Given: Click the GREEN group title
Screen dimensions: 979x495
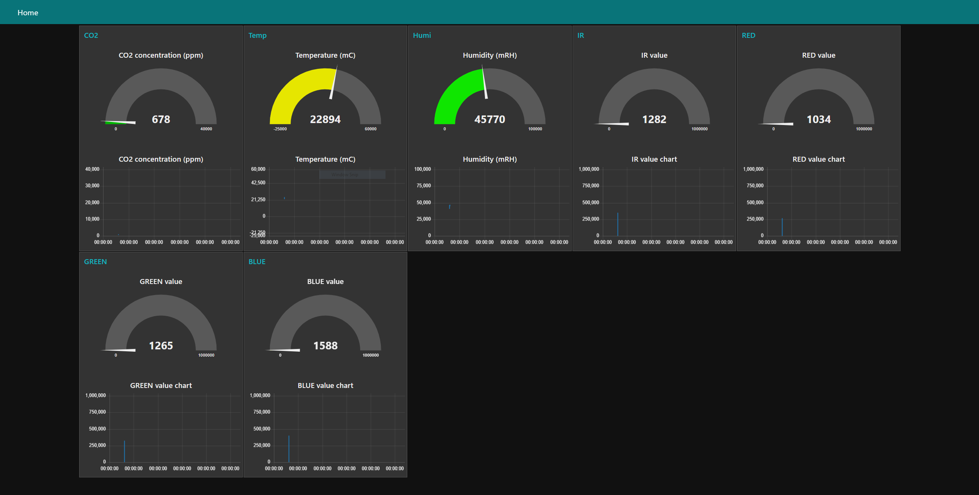Looking at the screenshot, I should [x=95, y=262].
